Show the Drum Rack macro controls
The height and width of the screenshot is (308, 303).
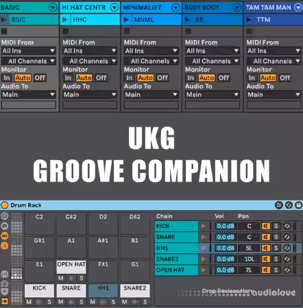5,216
